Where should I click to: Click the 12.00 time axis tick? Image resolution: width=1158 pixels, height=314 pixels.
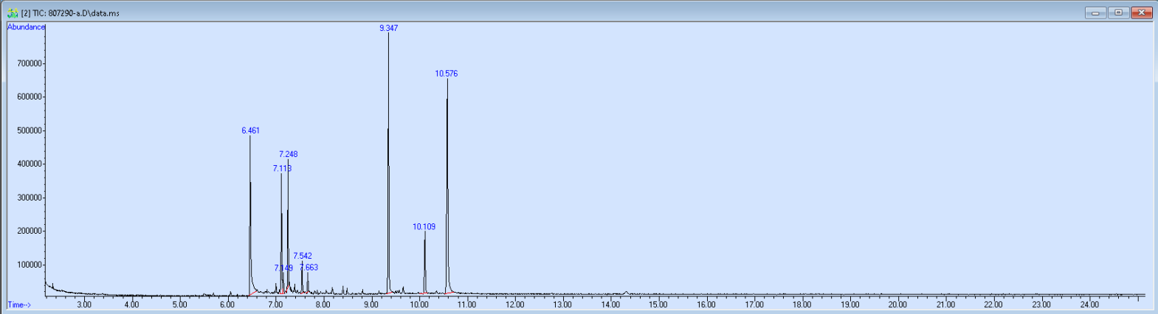tap(515, 304)
